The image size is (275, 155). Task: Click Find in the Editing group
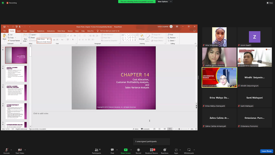point(171,34)
